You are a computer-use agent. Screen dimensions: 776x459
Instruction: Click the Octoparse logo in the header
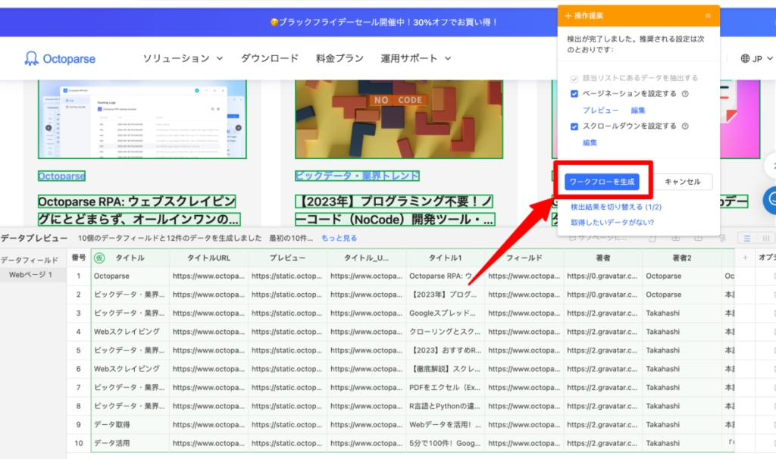tap(60, 58)
